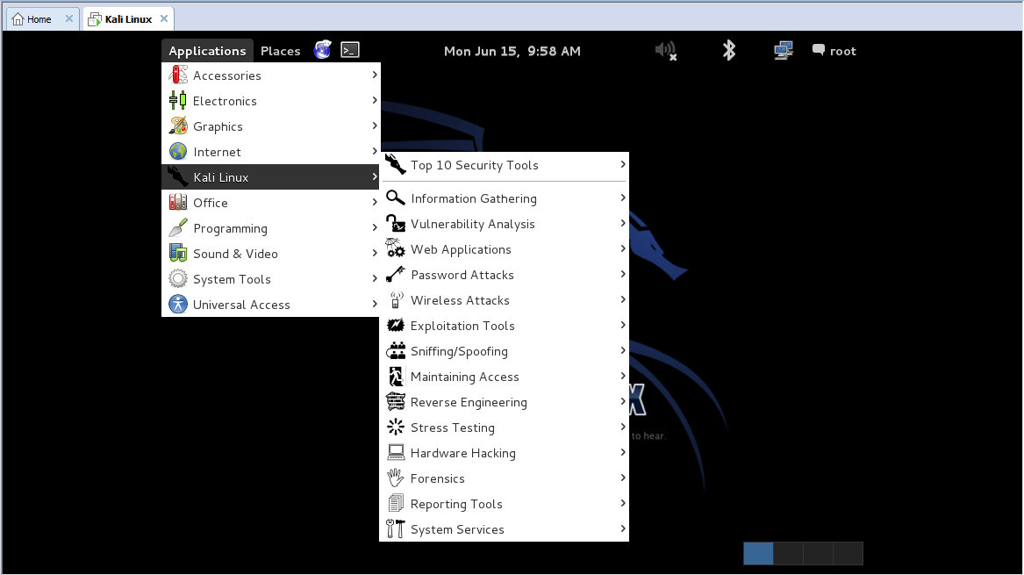Image resolution: width=1024 pixels, height=575 pixels.
Task: Select Maintaining Access label
Action: (x=465, y=377)
